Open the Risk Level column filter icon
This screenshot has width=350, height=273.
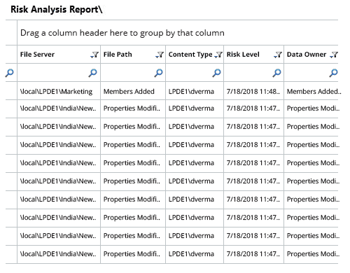(x=278, y=55)
